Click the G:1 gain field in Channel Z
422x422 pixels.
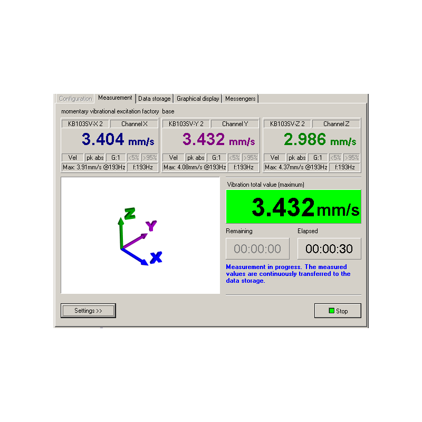click(x=318, y=158)
